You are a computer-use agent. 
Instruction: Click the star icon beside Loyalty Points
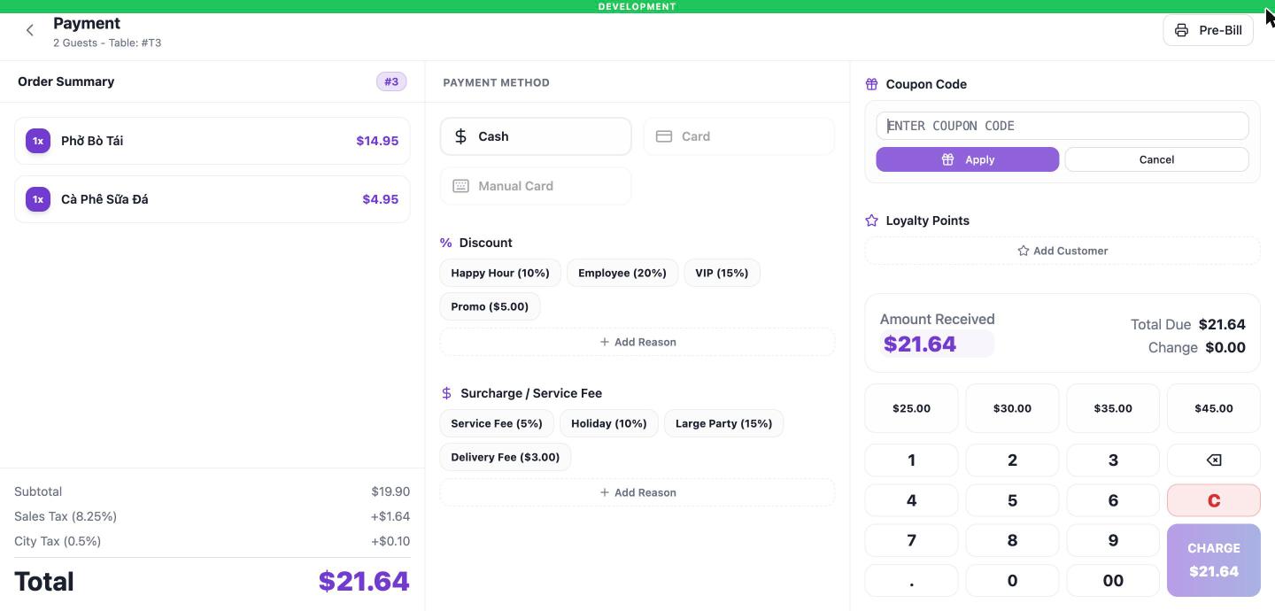coord(871,220)
